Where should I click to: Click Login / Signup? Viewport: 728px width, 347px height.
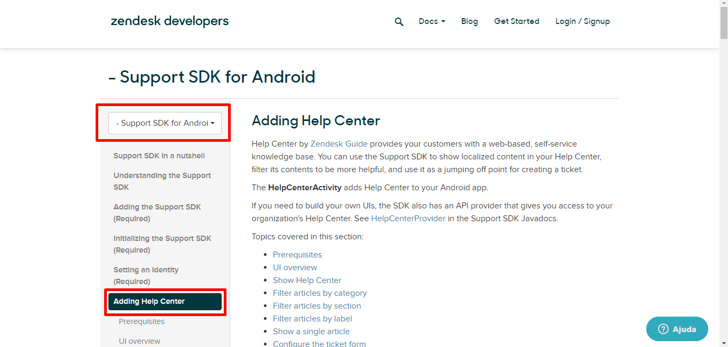tap(582, 21)
